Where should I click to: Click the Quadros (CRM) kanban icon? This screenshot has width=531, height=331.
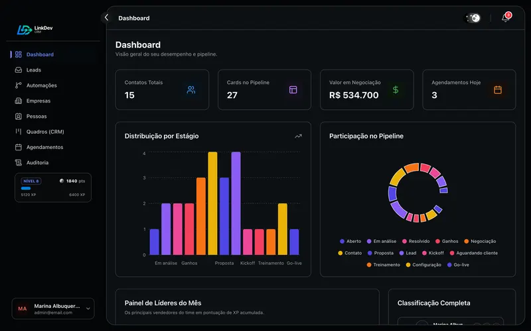tap(19, 131)
